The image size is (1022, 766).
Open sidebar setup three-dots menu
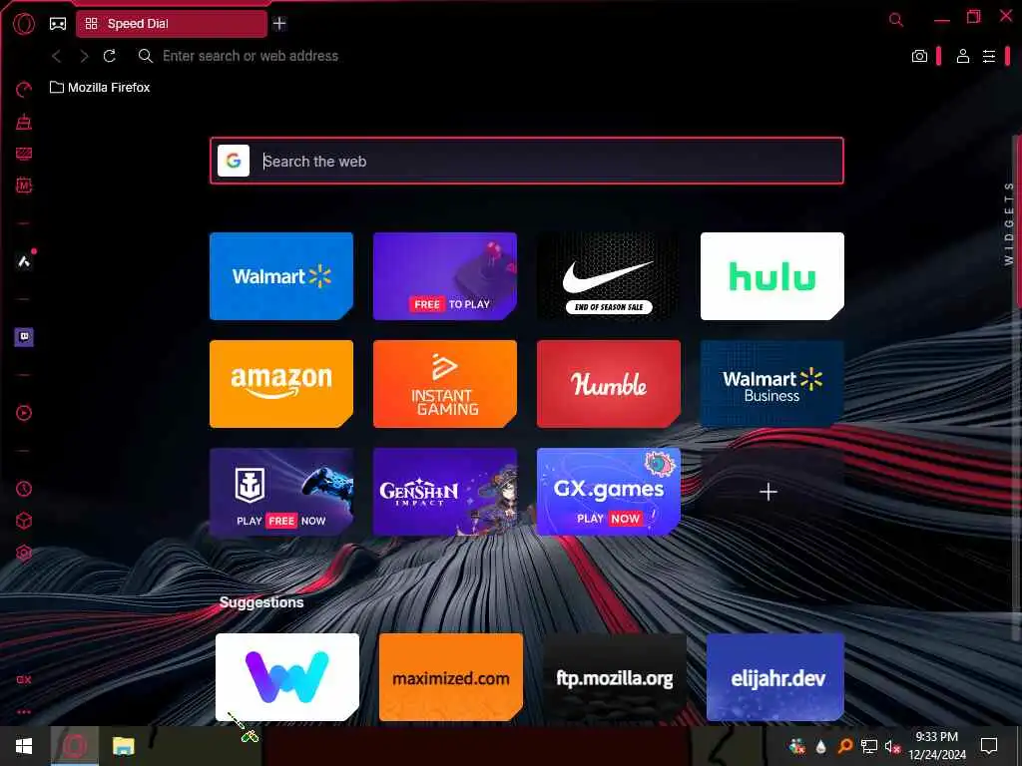[24, 712]
